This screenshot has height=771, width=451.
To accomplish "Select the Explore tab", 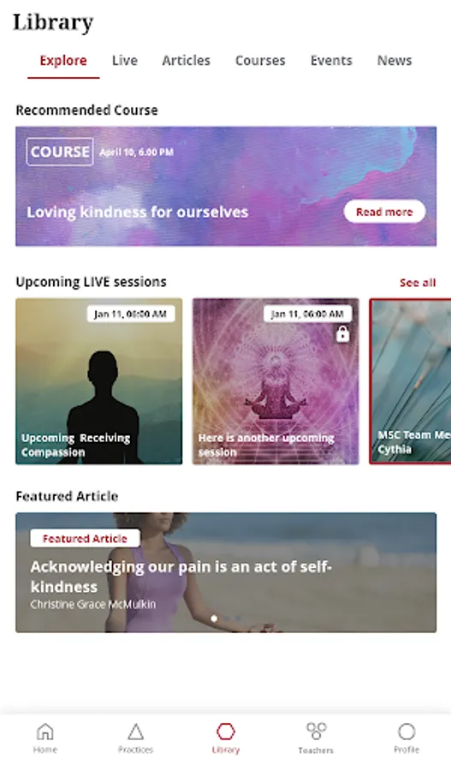I will [63, 61].
